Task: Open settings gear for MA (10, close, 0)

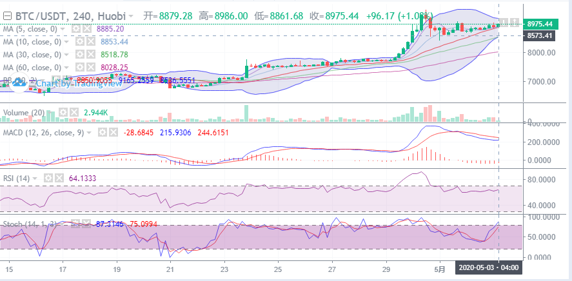Action: (80, 41)
